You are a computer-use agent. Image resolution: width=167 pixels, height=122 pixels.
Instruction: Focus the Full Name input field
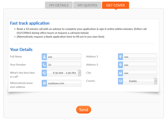64,57
